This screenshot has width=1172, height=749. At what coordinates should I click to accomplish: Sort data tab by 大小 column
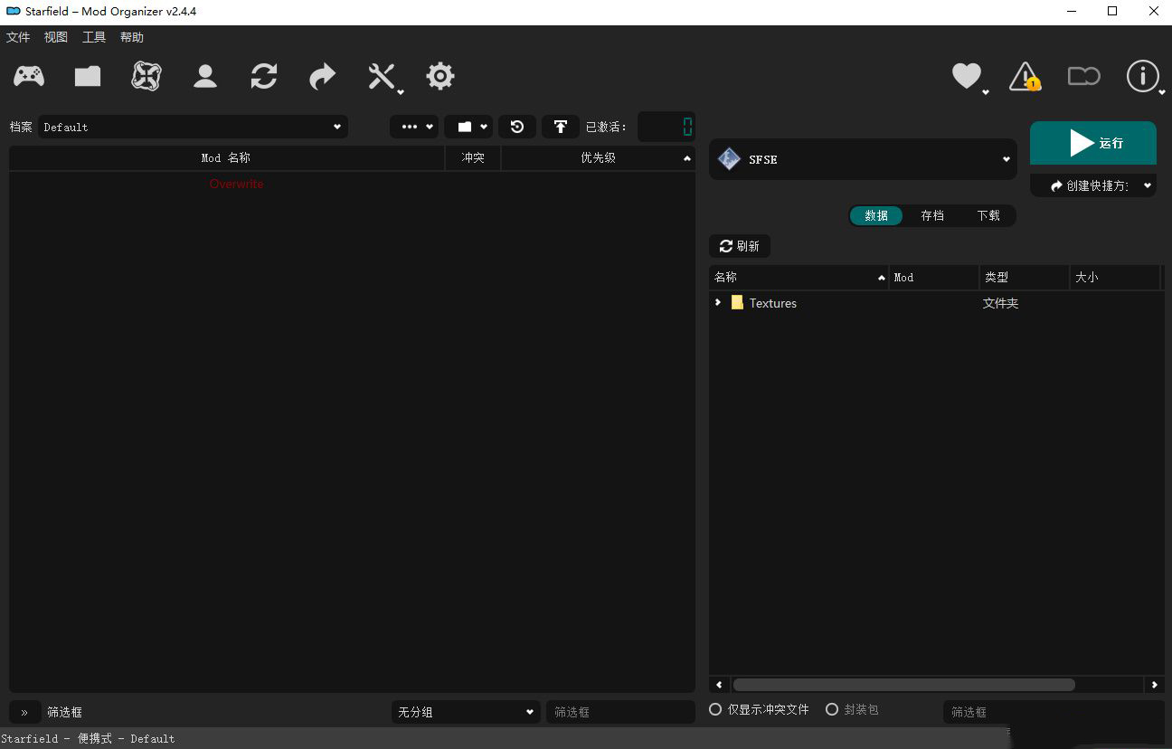click(x=1114, y=277)
